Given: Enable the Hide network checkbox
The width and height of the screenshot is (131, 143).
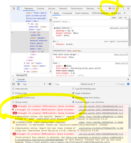Looking at the screenshot, I should [x=13, y=89].
